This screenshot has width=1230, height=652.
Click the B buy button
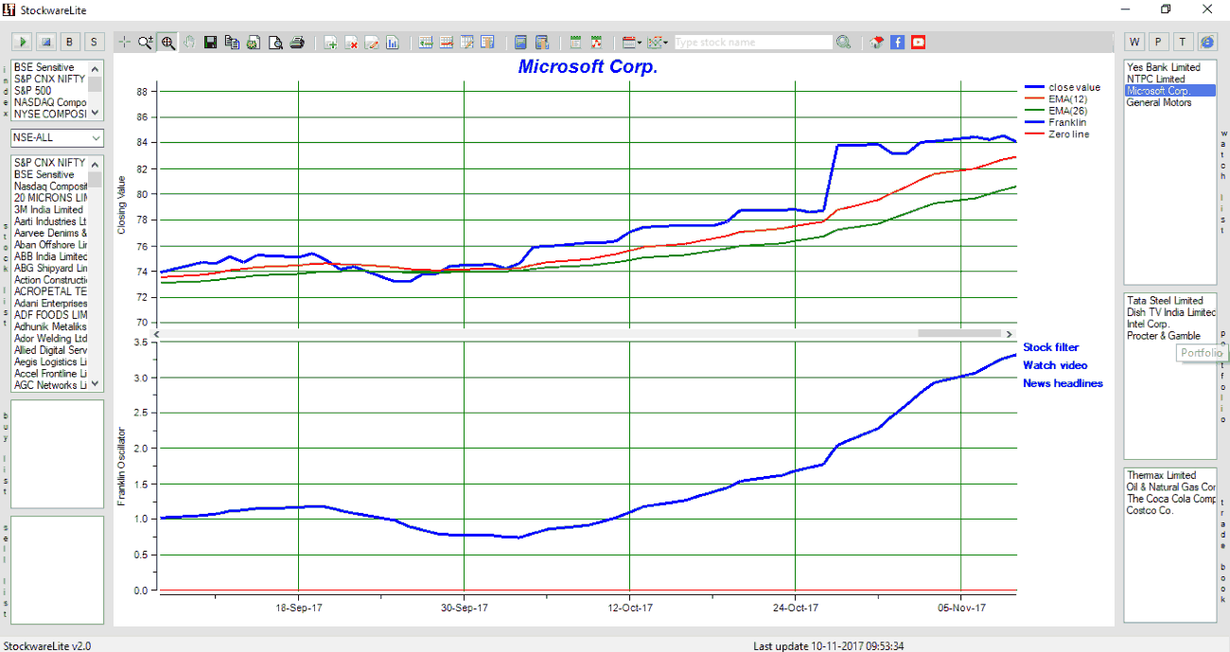(69, 42)
